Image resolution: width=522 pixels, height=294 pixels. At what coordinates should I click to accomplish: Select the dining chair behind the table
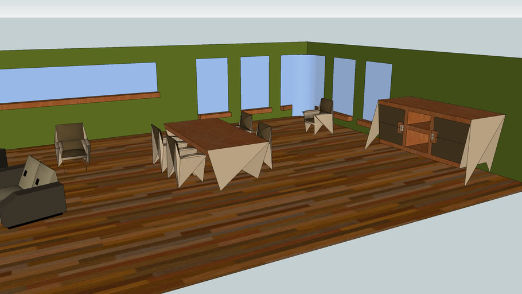click(246, 121)
